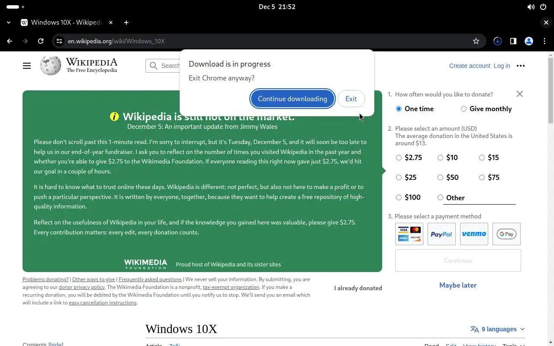Open the tab search chevron
Viewport: 554px width, 346px height.
9,22
